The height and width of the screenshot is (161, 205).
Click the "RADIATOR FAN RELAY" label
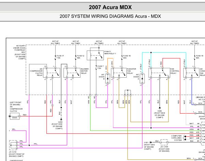click(132, 71)
